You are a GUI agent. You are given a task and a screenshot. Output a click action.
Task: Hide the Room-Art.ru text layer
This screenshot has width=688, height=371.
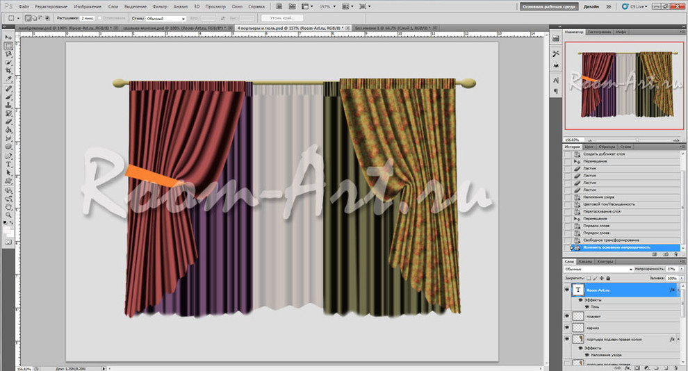coord(568,290)
